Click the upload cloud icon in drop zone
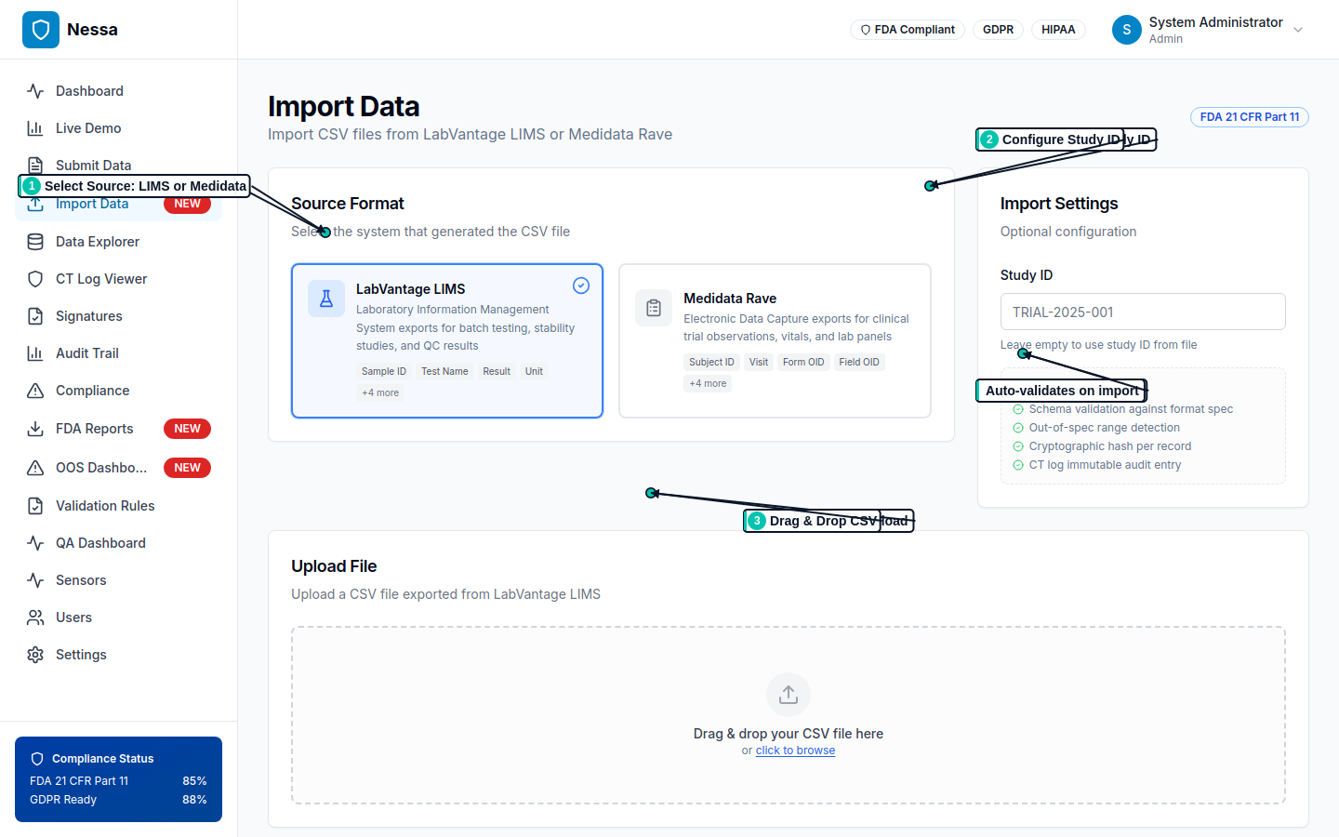The width and height of the screenshot is (1339, 837). (x=788, y=694)
